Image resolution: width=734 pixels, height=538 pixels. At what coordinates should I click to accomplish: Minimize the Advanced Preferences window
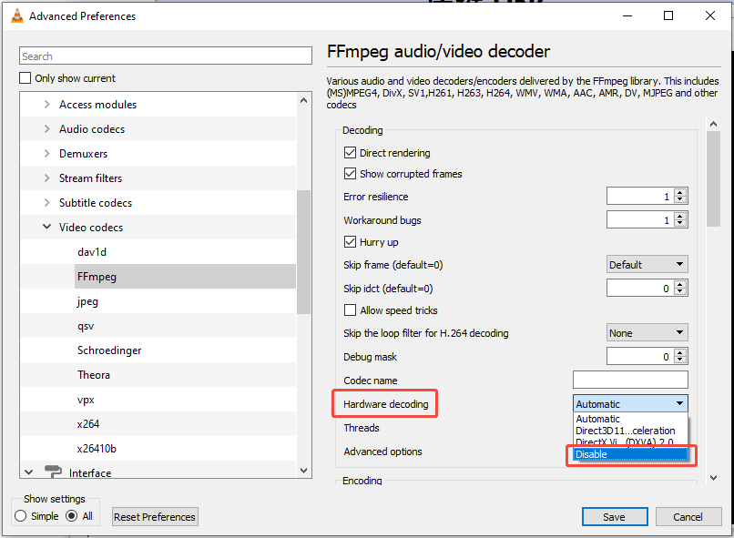pos(627,15)
